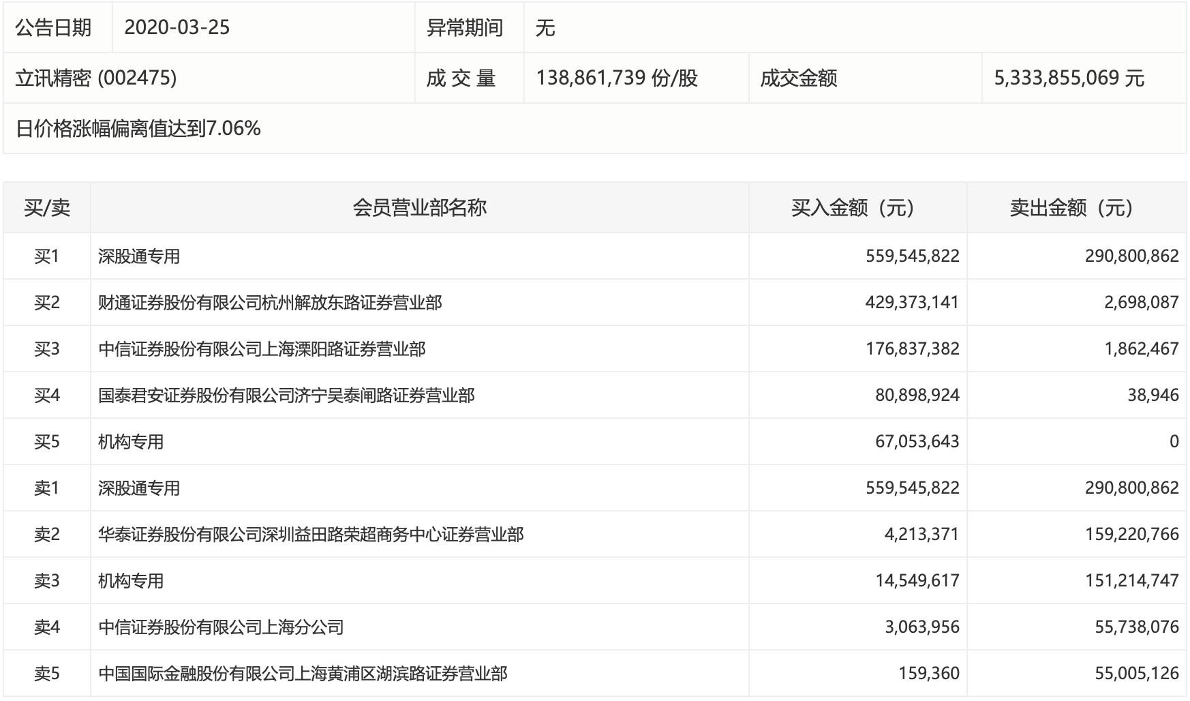Click the 卖出金额（元） column header

1077,208
